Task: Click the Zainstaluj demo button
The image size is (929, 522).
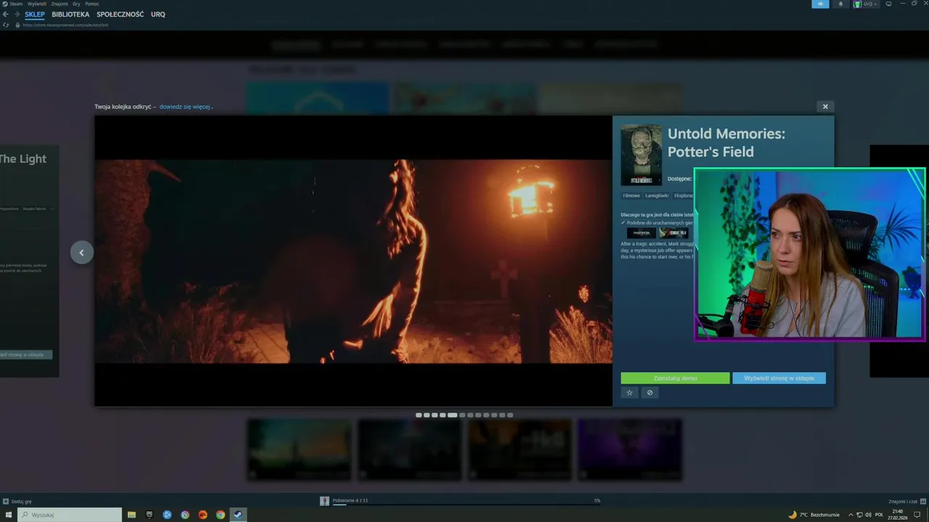Action: point(675,378)
